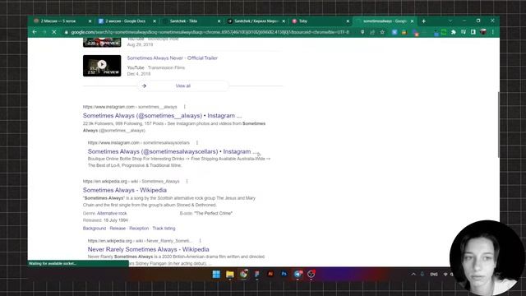Open the Windows Start menu
The height and width of the screenshot is (296, 526).
pos(216,274)
